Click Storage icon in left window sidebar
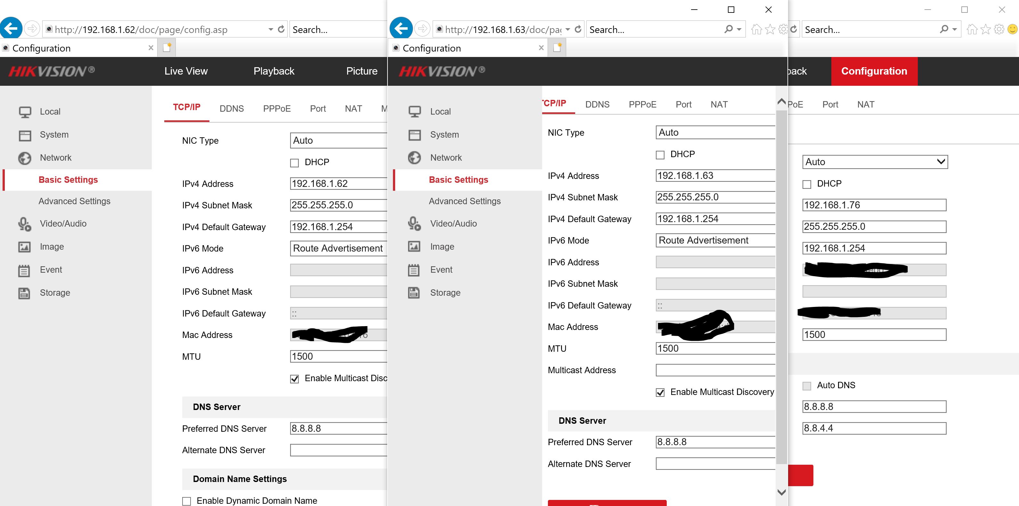 pyautogui.click(x=24, y=293)
